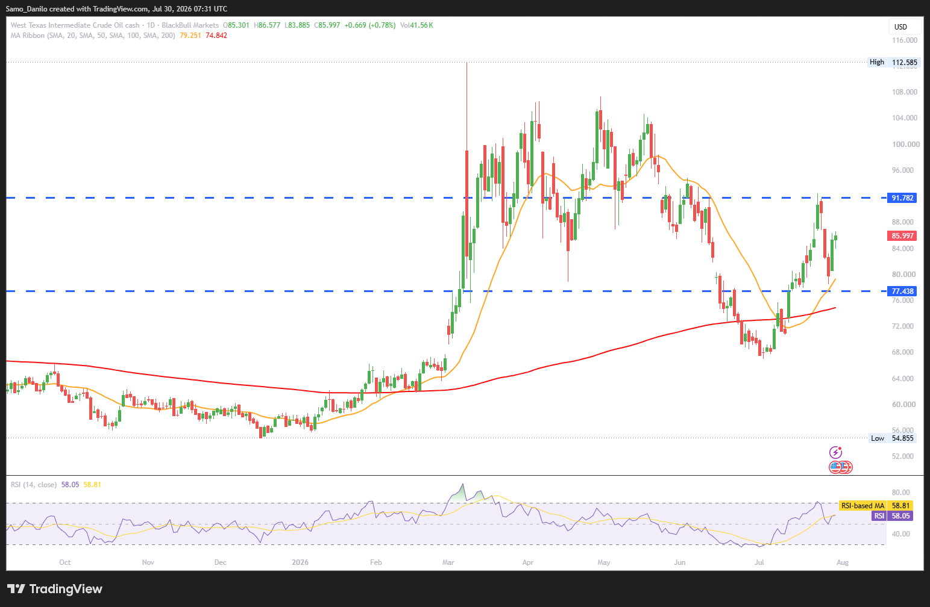Click the close value C85.997 in header
The height and width of the screenshot is (607, 930).
(x=327, y=25)
